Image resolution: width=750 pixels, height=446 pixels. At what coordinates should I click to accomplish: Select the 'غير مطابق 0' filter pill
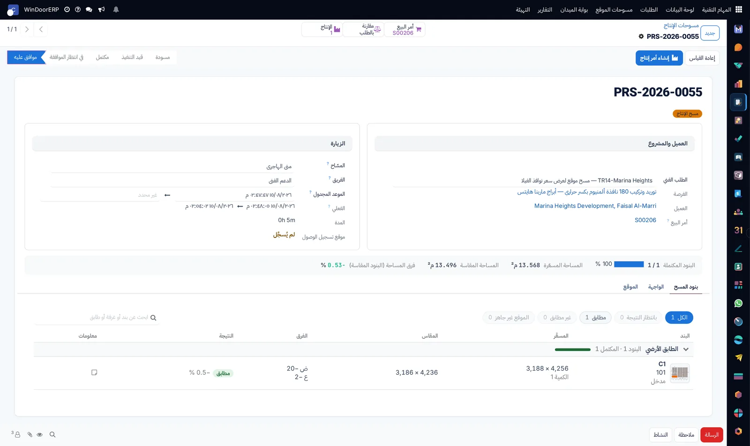pyautogui.click(x=557, y=317)
